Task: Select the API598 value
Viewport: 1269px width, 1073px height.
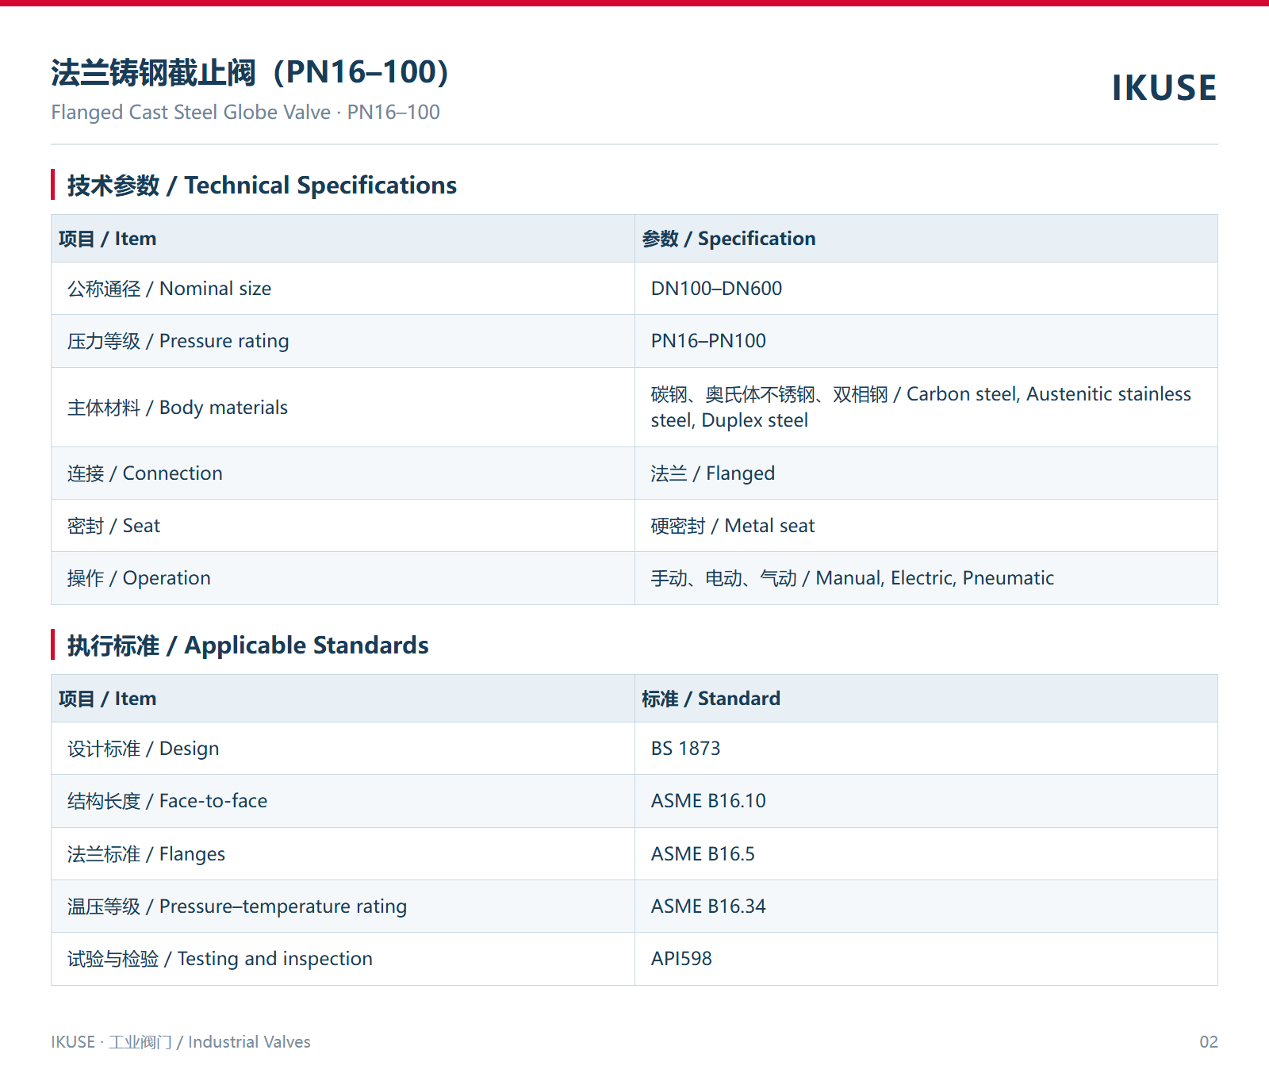Action: click(681, 959)
